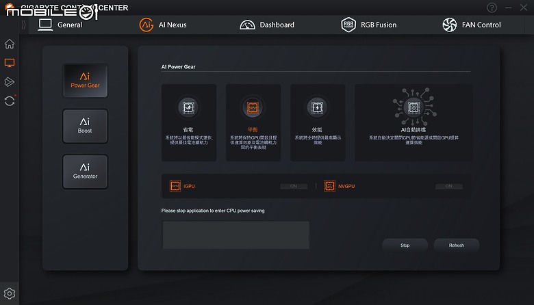Select the Ai Generator button
The height and width of the screenshot is (305, 534).
tap(85, 172)
